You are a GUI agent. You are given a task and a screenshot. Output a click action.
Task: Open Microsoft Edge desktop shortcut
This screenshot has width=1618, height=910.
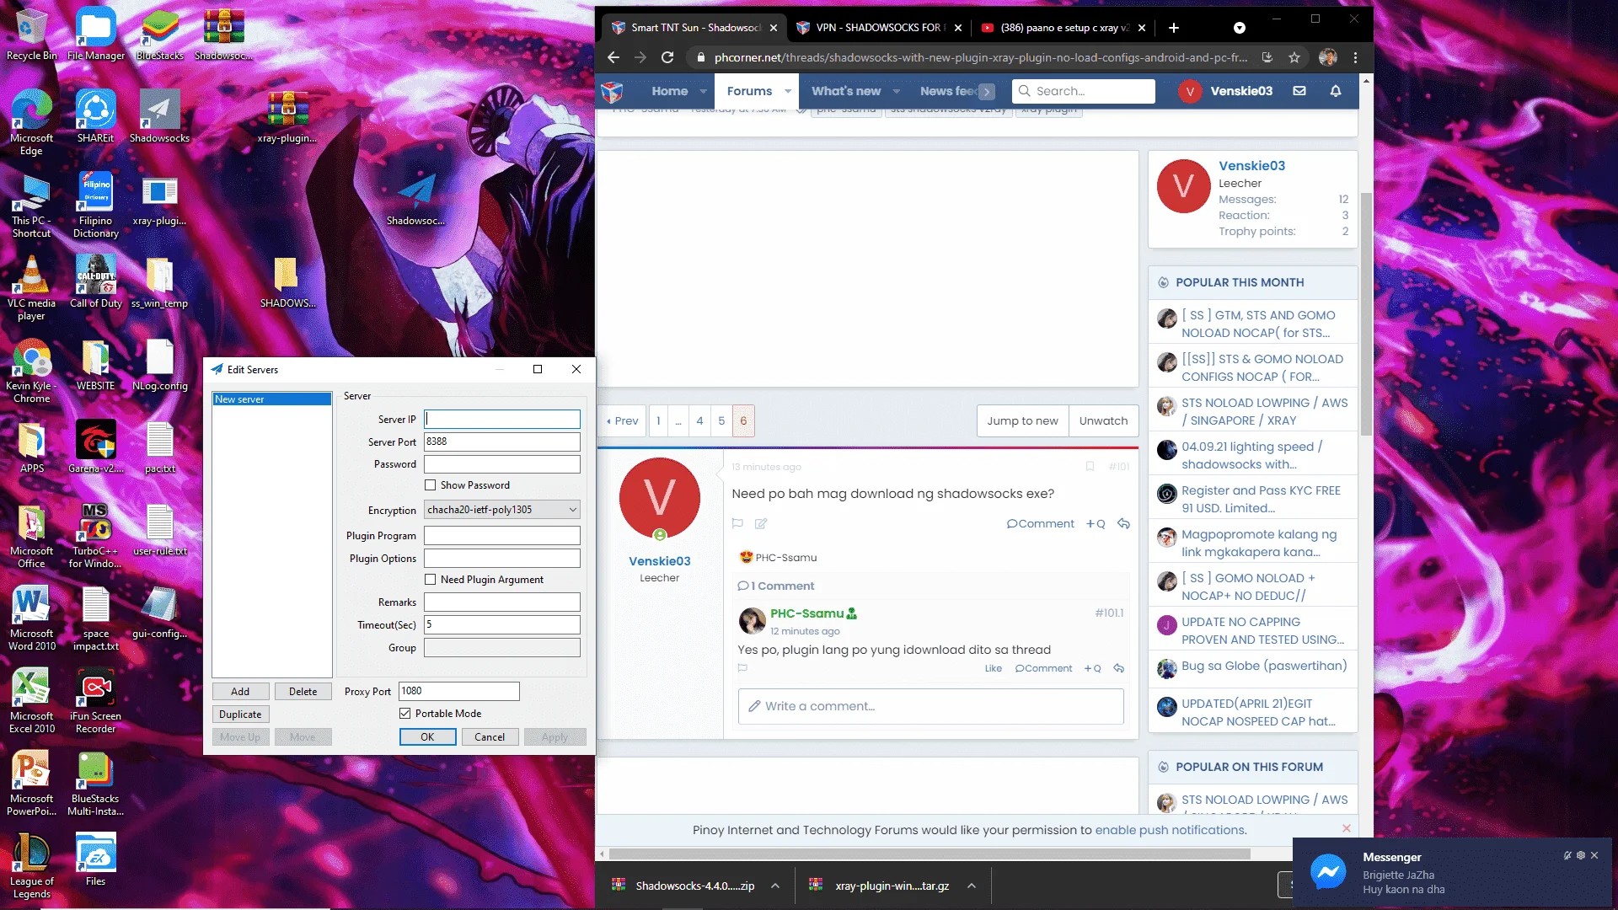[x=31, y=123]
